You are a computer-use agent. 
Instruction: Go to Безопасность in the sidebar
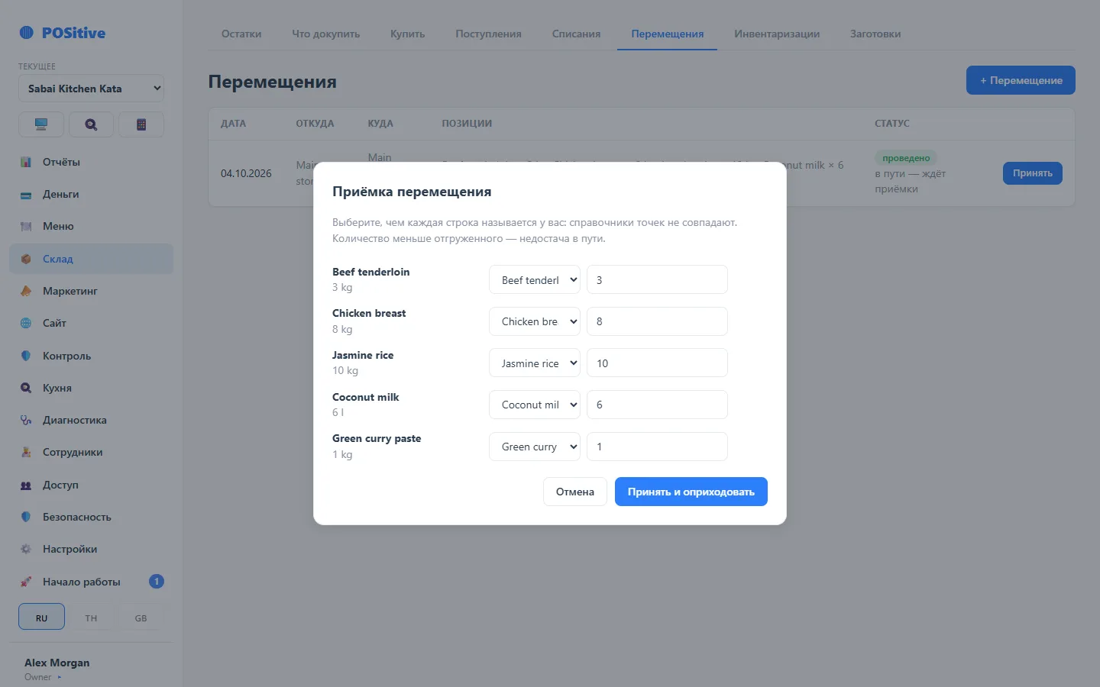[91, 517]
